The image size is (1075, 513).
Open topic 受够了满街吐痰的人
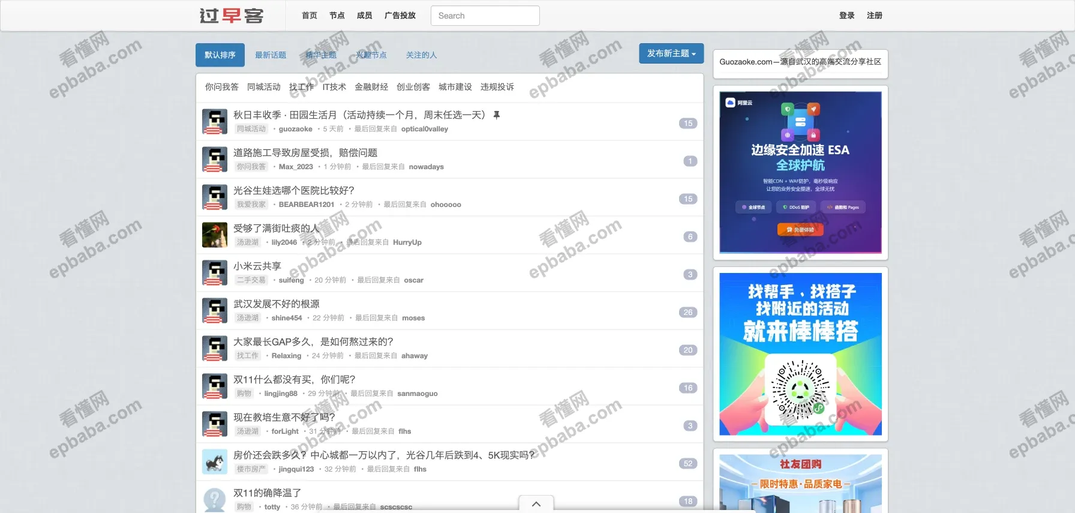277,228
